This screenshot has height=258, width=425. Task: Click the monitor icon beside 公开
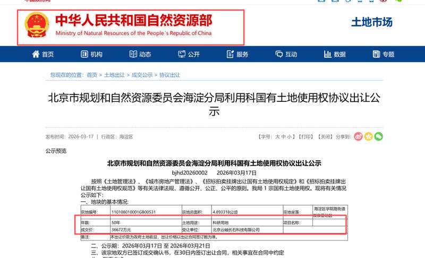point(182,54)
